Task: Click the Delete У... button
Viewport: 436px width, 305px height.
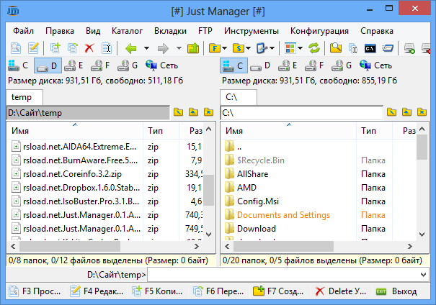Action: pyautogui.click(x=341, y=291)
